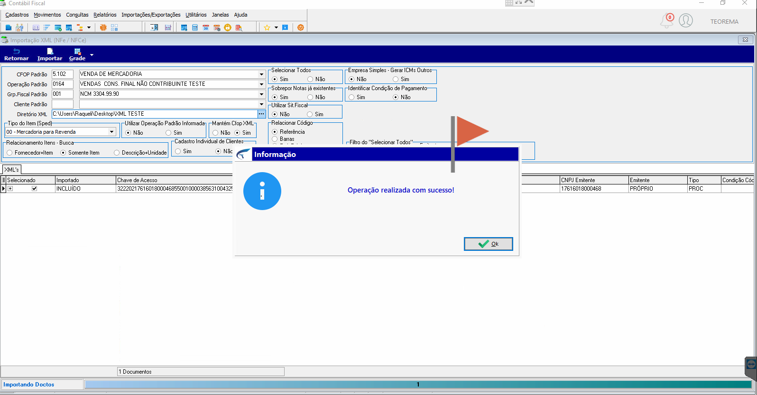The image size is (757, 395).
Task: Open the CFOP Padrão dropdown list
Action: click(x=261, y=74)
